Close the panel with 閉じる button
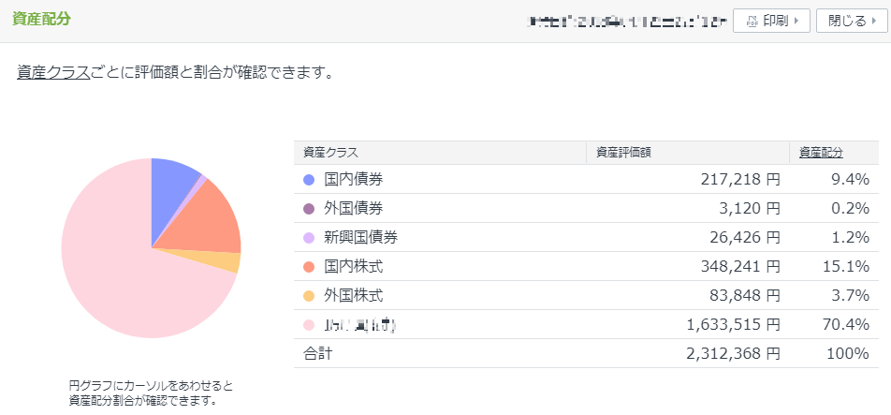This screenshot has width=891, height=415. pos(852,21)
